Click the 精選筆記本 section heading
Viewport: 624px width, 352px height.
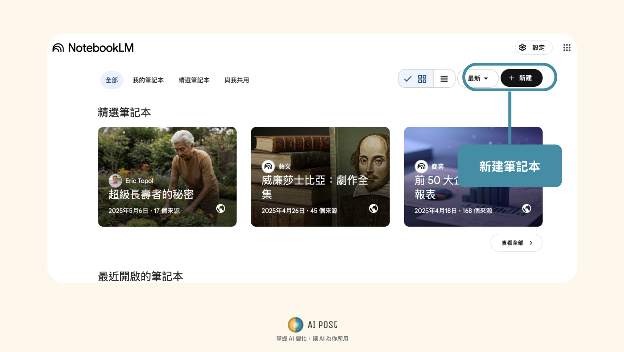tap(125, 113)
